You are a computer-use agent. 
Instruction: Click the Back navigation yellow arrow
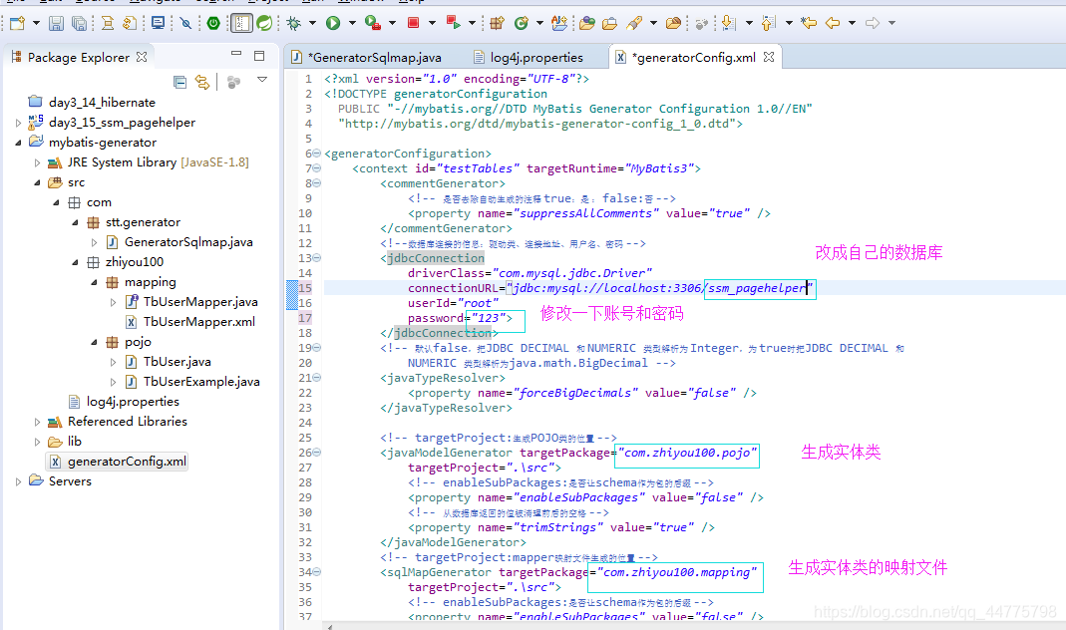(833, 23)
